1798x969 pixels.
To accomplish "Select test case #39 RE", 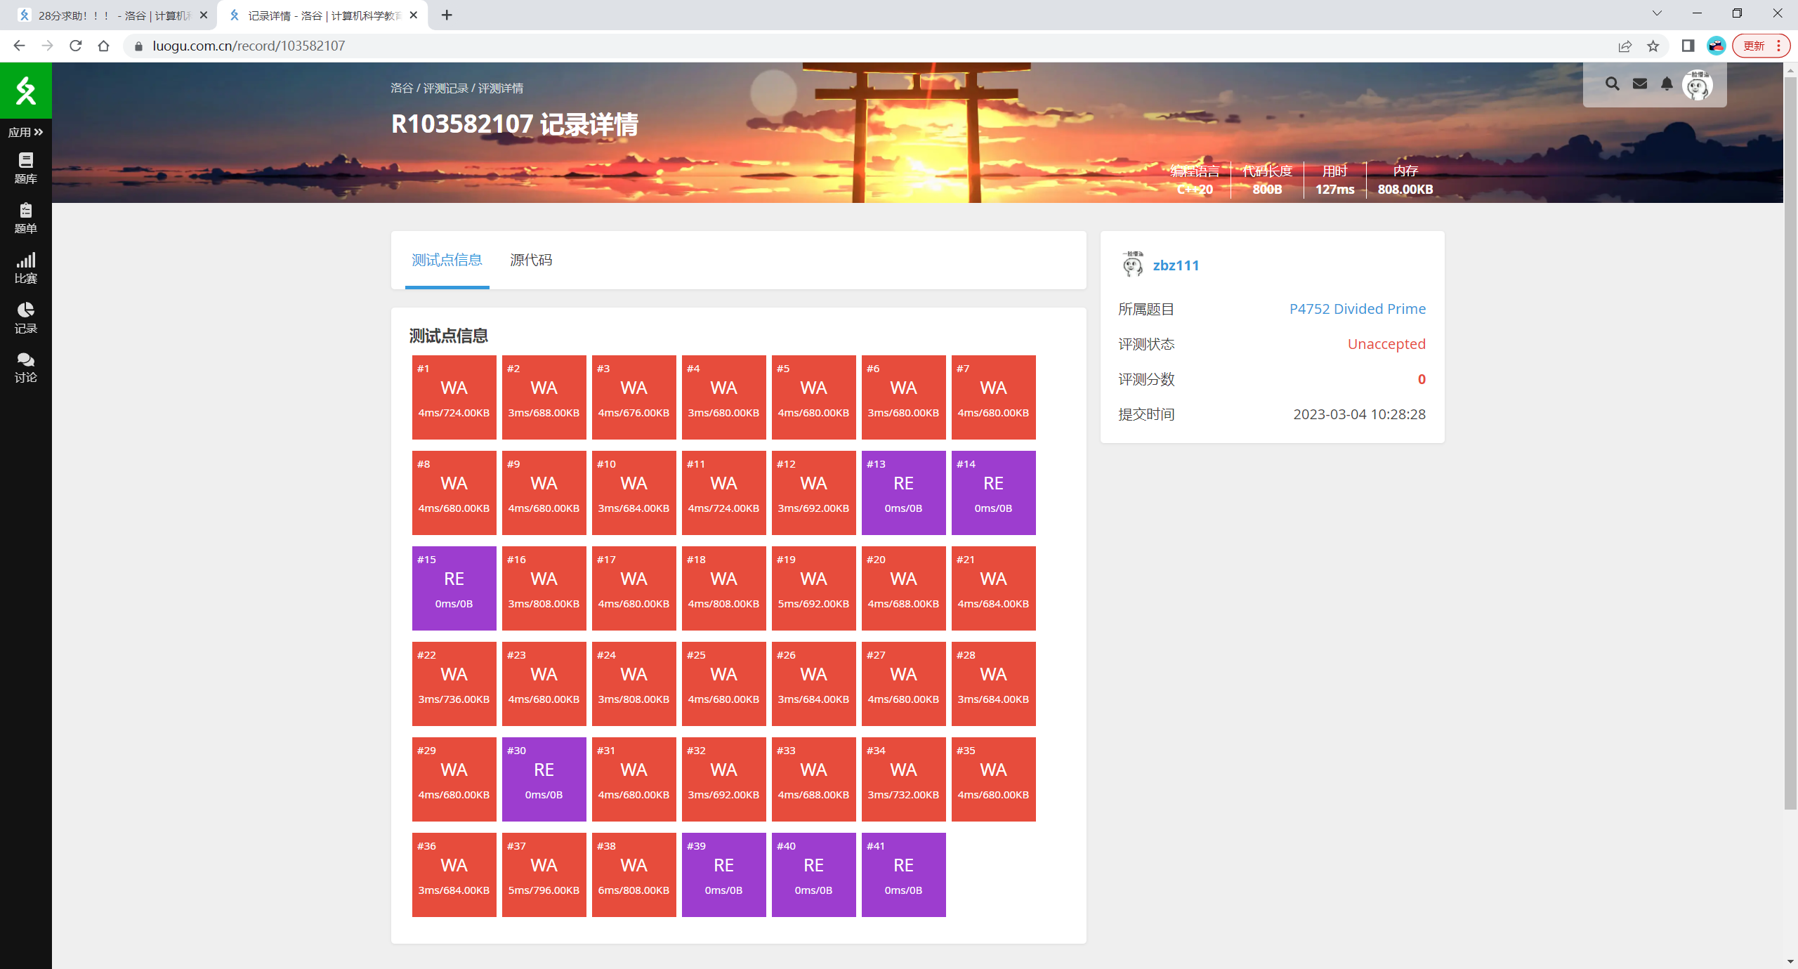I will click(x=723, y=875).
